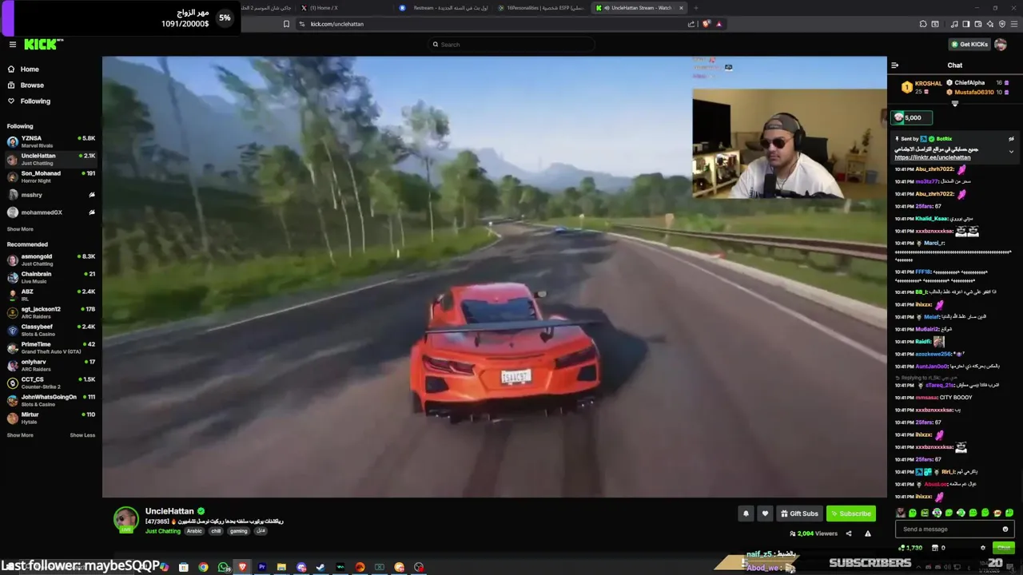Open Chrome from the taskbar
The image size is (1023, 575).
click(x=204, y=567)
